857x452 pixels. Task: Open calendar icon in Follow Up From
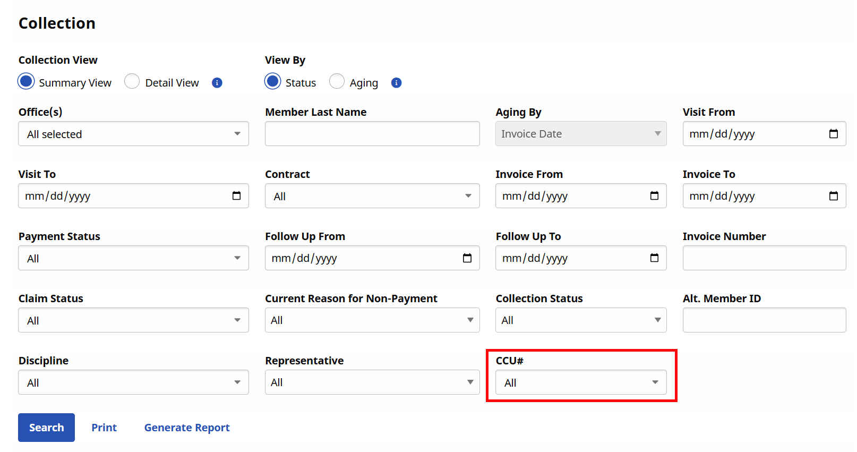(x=467, y=258)
